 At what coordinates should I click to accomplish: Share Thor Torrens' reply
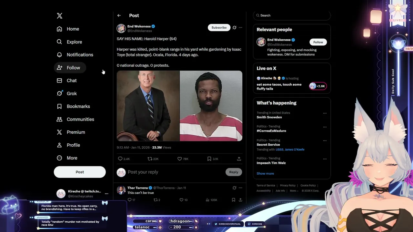click(x=240, y=200)
